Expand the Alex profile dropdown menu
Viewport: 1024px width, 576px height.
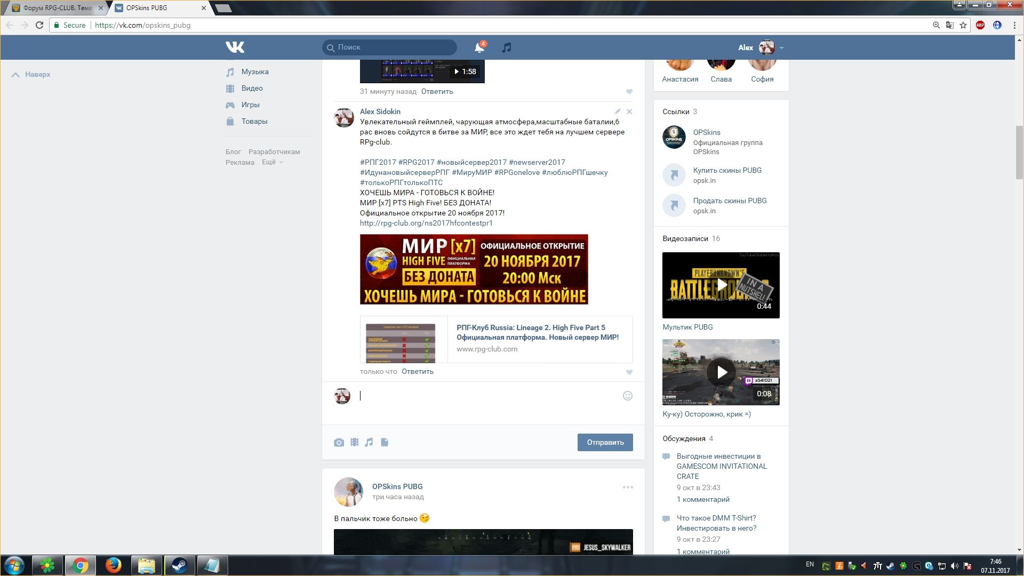781,48
